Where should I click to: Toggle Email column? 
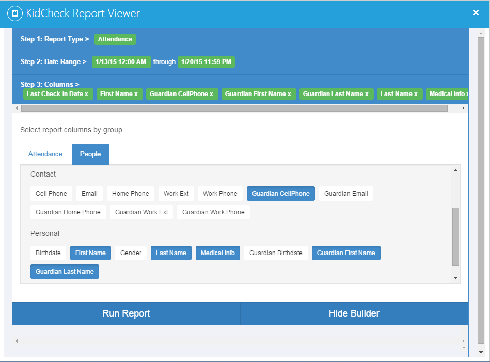[x=89, y=194]
